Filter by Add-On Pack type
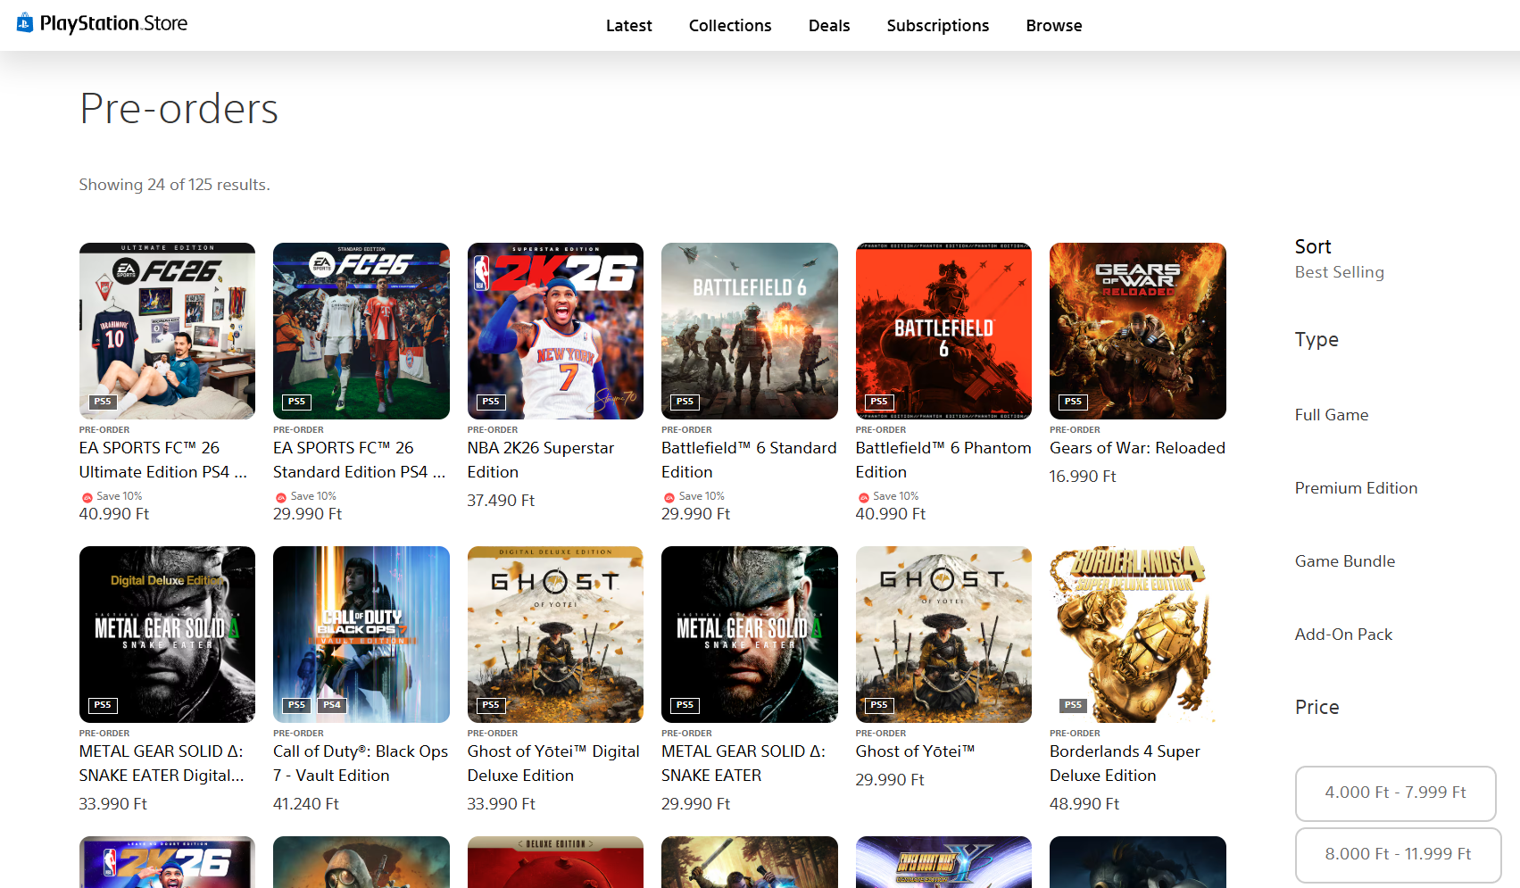The width and height of the screenshot is (1520, 888). point(1344,635)
